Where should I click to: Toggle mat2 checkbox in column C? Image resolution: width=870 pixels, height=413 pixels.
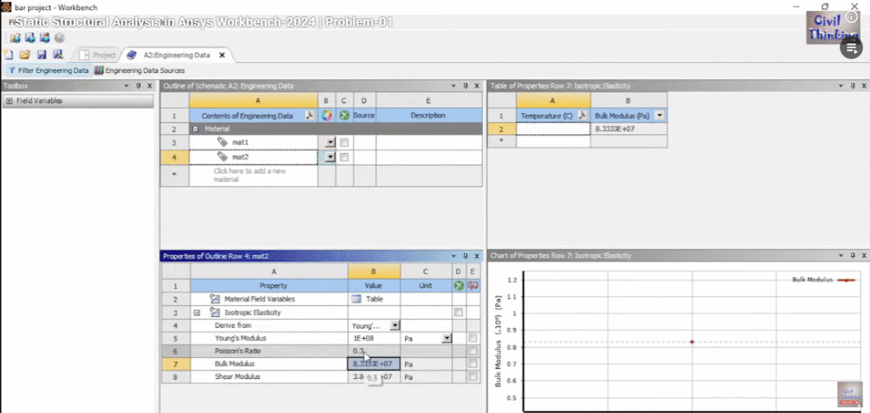[344, 157]
